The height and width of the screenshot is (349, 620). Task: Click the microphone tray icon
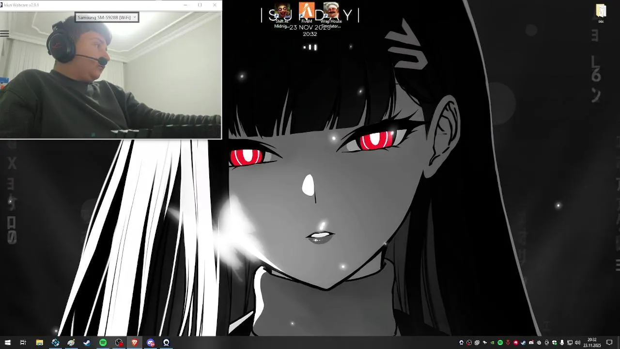click(562, 343)
